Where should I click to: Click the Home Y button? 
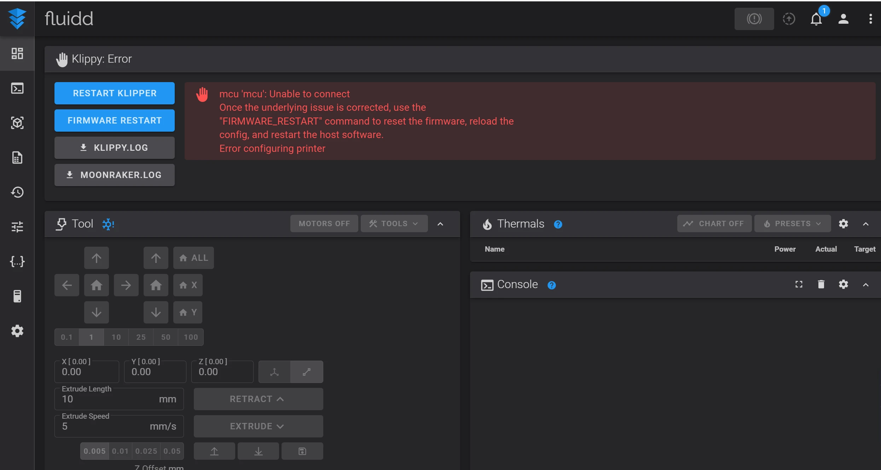(x=188, y=312)
